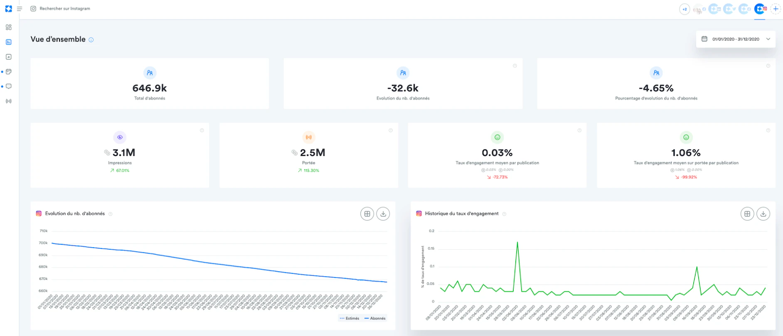Switch to the Twitter account profile

coord(729,9)
